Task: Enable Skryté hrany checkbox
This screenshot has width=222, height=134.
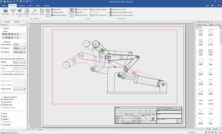Action: pyautogui.click(x=2, y=102)
